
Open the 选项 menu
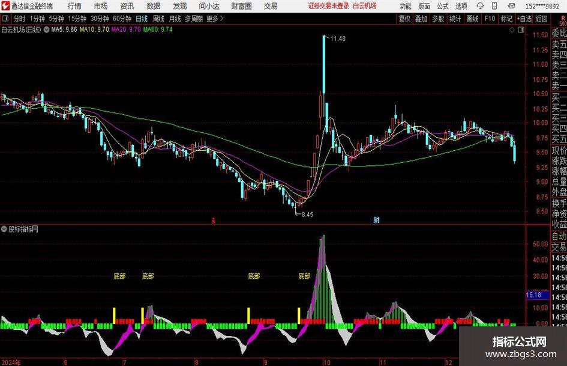(461, 6)
